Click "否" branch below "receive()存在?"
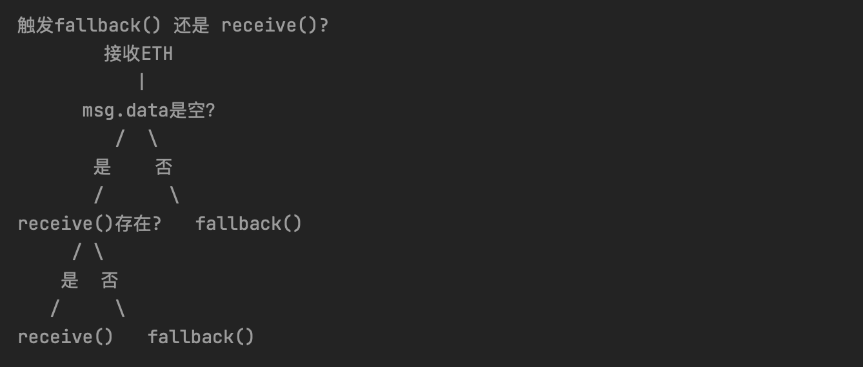The height and width of the screenshot is (367, 863). tap(110, 280)
